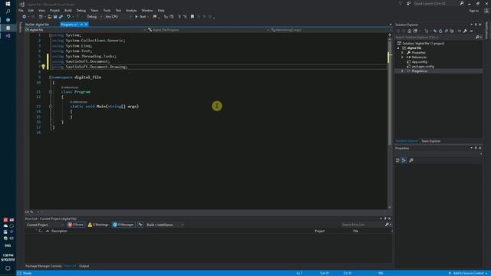Screen dimensions: 491x276
Task: Collapse the digital file project node
Action: point(398,48)
